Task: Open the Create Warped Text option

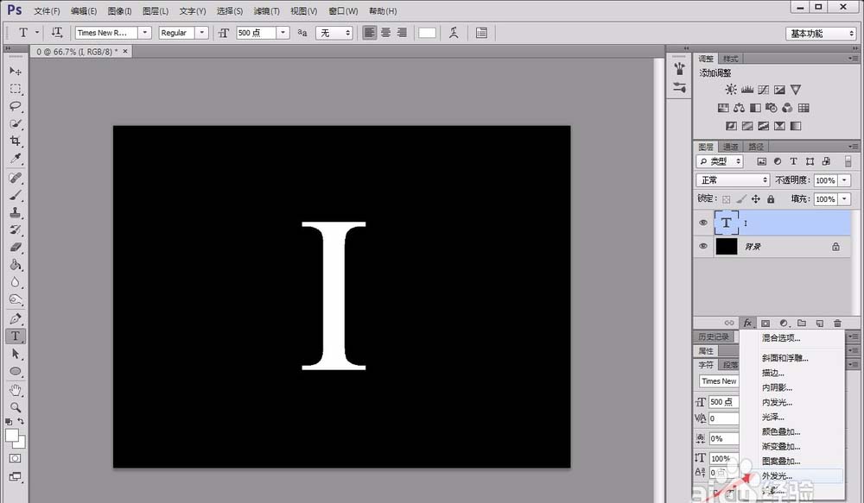Action: click(454, 33)
